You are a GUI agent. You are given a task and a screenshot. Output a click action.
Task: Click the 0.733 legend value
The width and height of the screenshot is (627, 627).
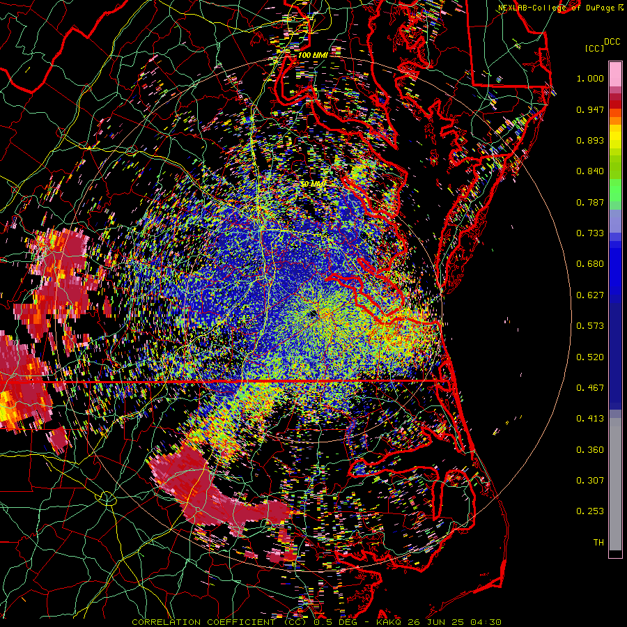click(x=590, y=233)
